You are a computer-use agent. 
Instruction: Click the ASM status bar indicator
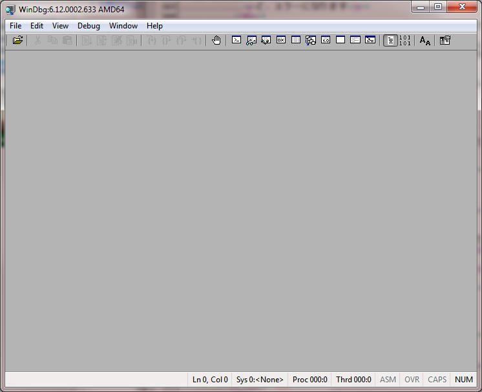coord(388,380)
